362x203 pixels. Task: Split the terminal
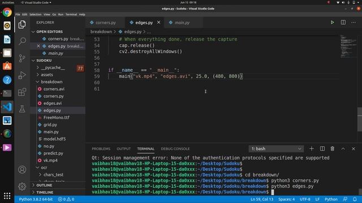322,149
